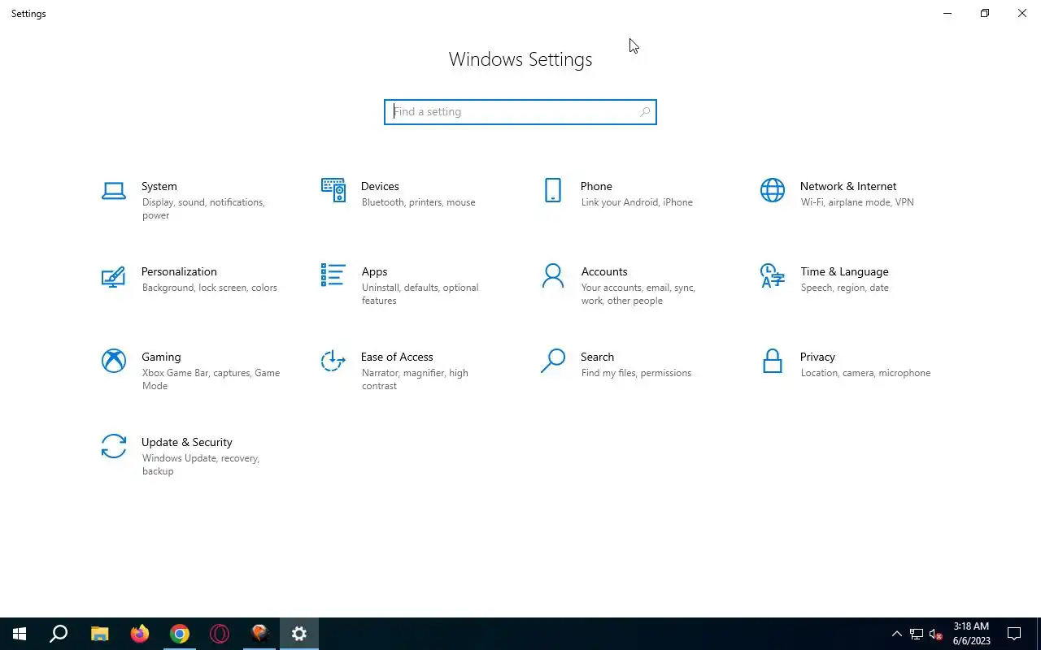1041x650 pixels.
Task: Click "Narrator, magnifier, high contrast" text
Action: click(415, 379)
